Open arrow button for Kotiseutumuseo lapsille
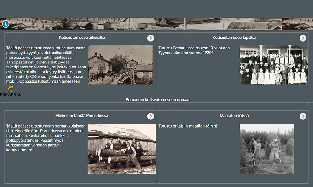The height and width of the screenshot is (187, 313). (x=303, y=38)
